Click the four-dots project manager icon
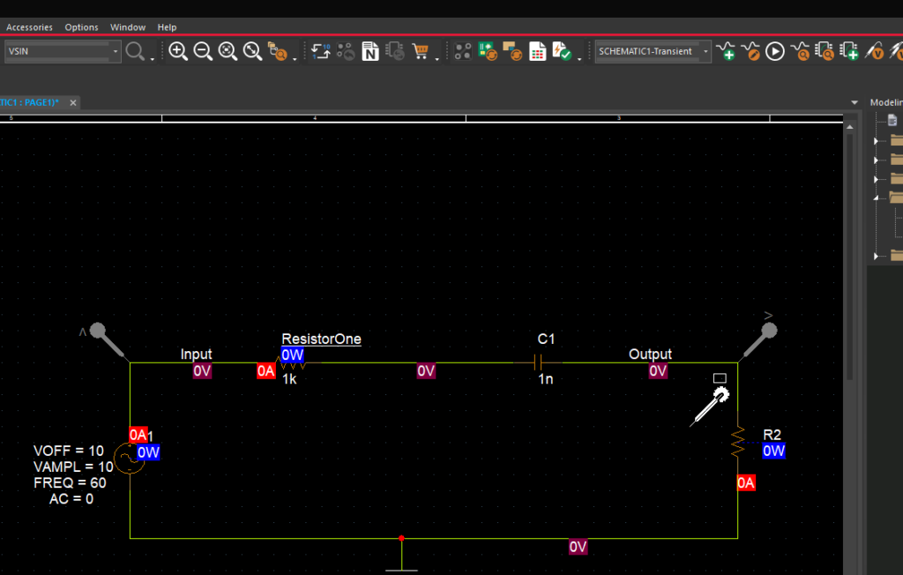The image size is (903, 575). pyautogui.click(x=463, y=51)
